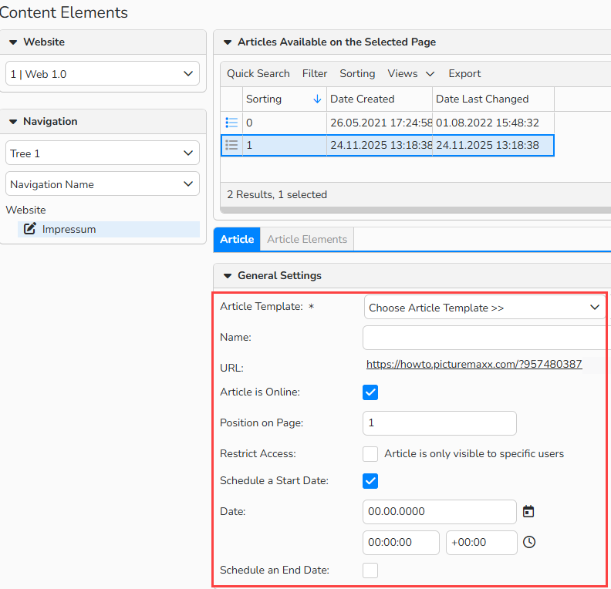Open the calendar date picker icon

(x=528, y=511)
